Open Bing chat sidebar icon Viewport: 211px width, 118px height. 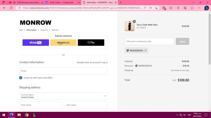(x=207, y=8)
